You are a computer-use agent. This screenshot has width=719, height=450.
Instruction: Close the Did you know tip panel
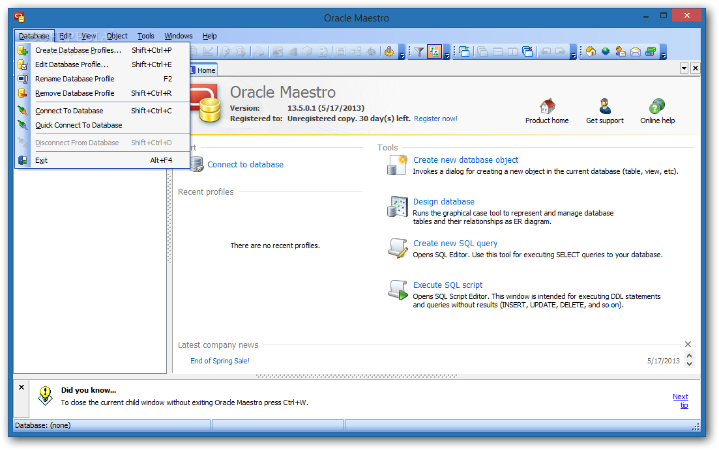coord(22,387)
